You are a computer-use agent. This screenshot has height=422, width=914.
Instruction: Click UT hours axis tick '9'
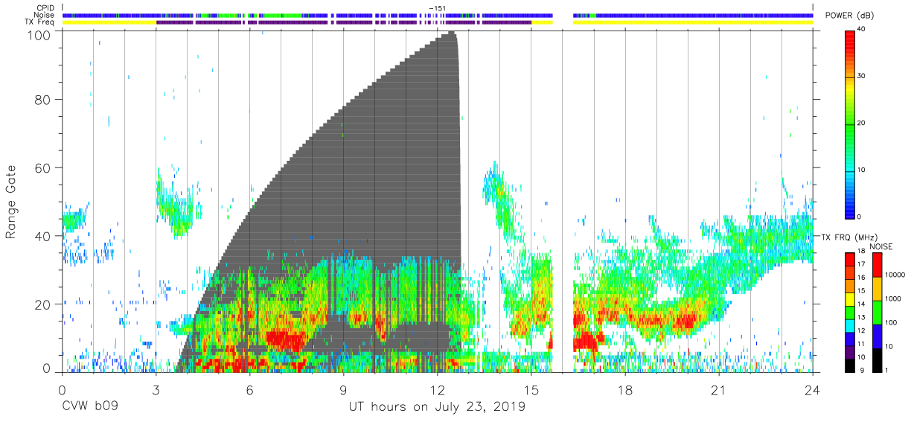click(x=343, y=389)
